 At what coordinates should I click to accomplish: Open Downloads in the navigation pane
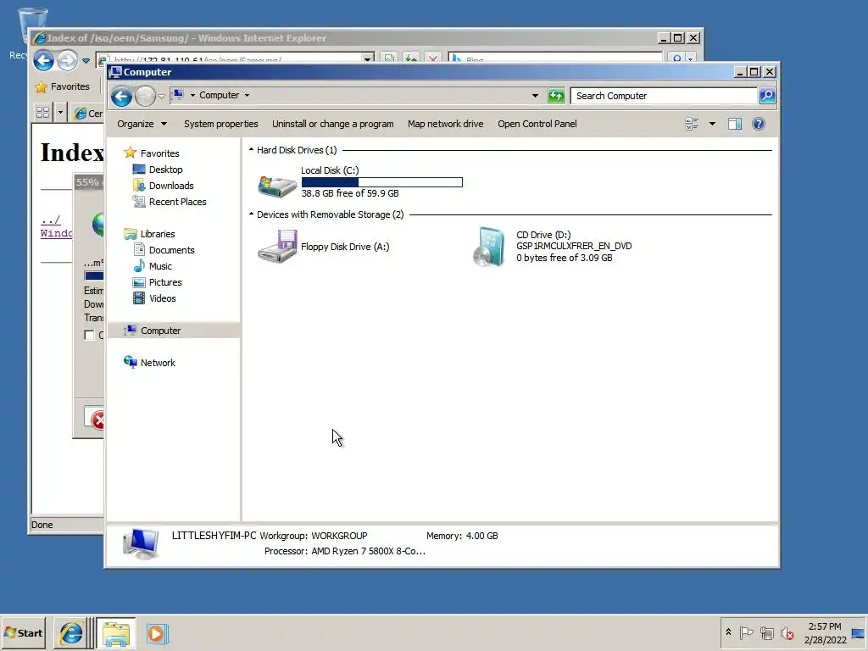(171, 186)
